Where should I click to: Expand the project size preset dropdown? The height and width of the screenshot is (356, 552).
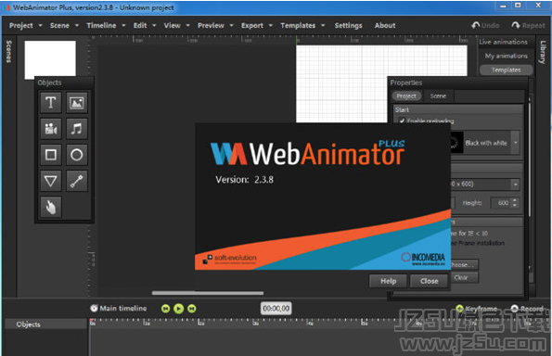tap(516, 184)
